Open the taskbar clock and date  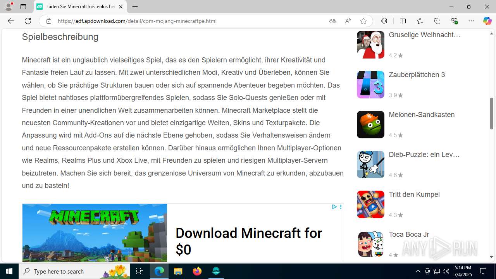click(463, 271)
